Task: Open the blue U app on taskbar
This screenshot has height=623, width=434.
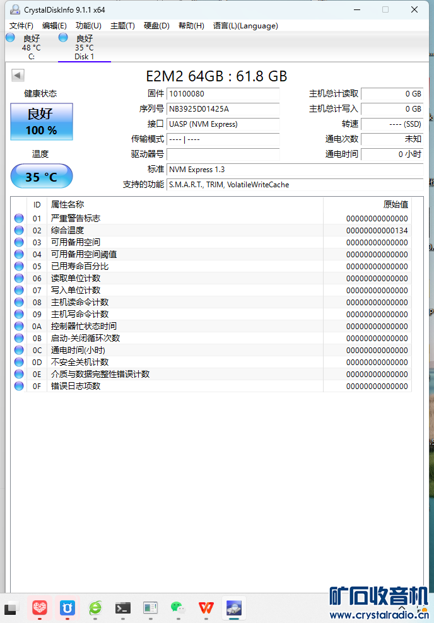Action: [67, 607]
